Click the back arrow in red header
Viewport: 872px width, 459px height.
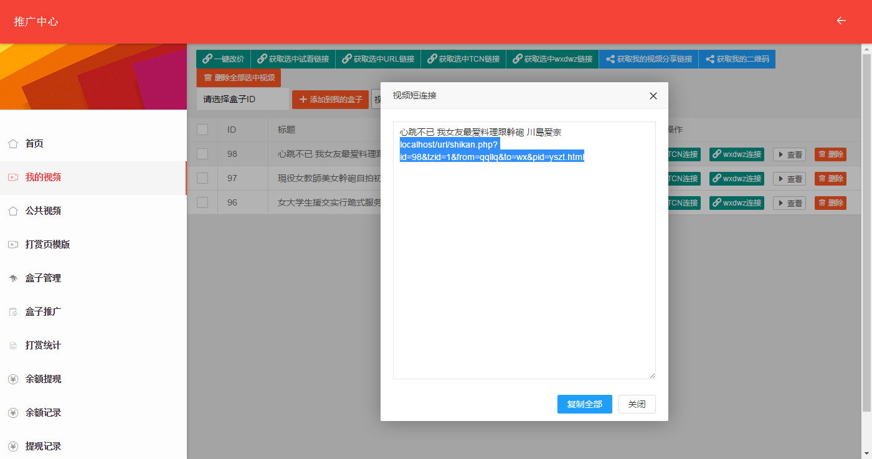pos(841,21)
